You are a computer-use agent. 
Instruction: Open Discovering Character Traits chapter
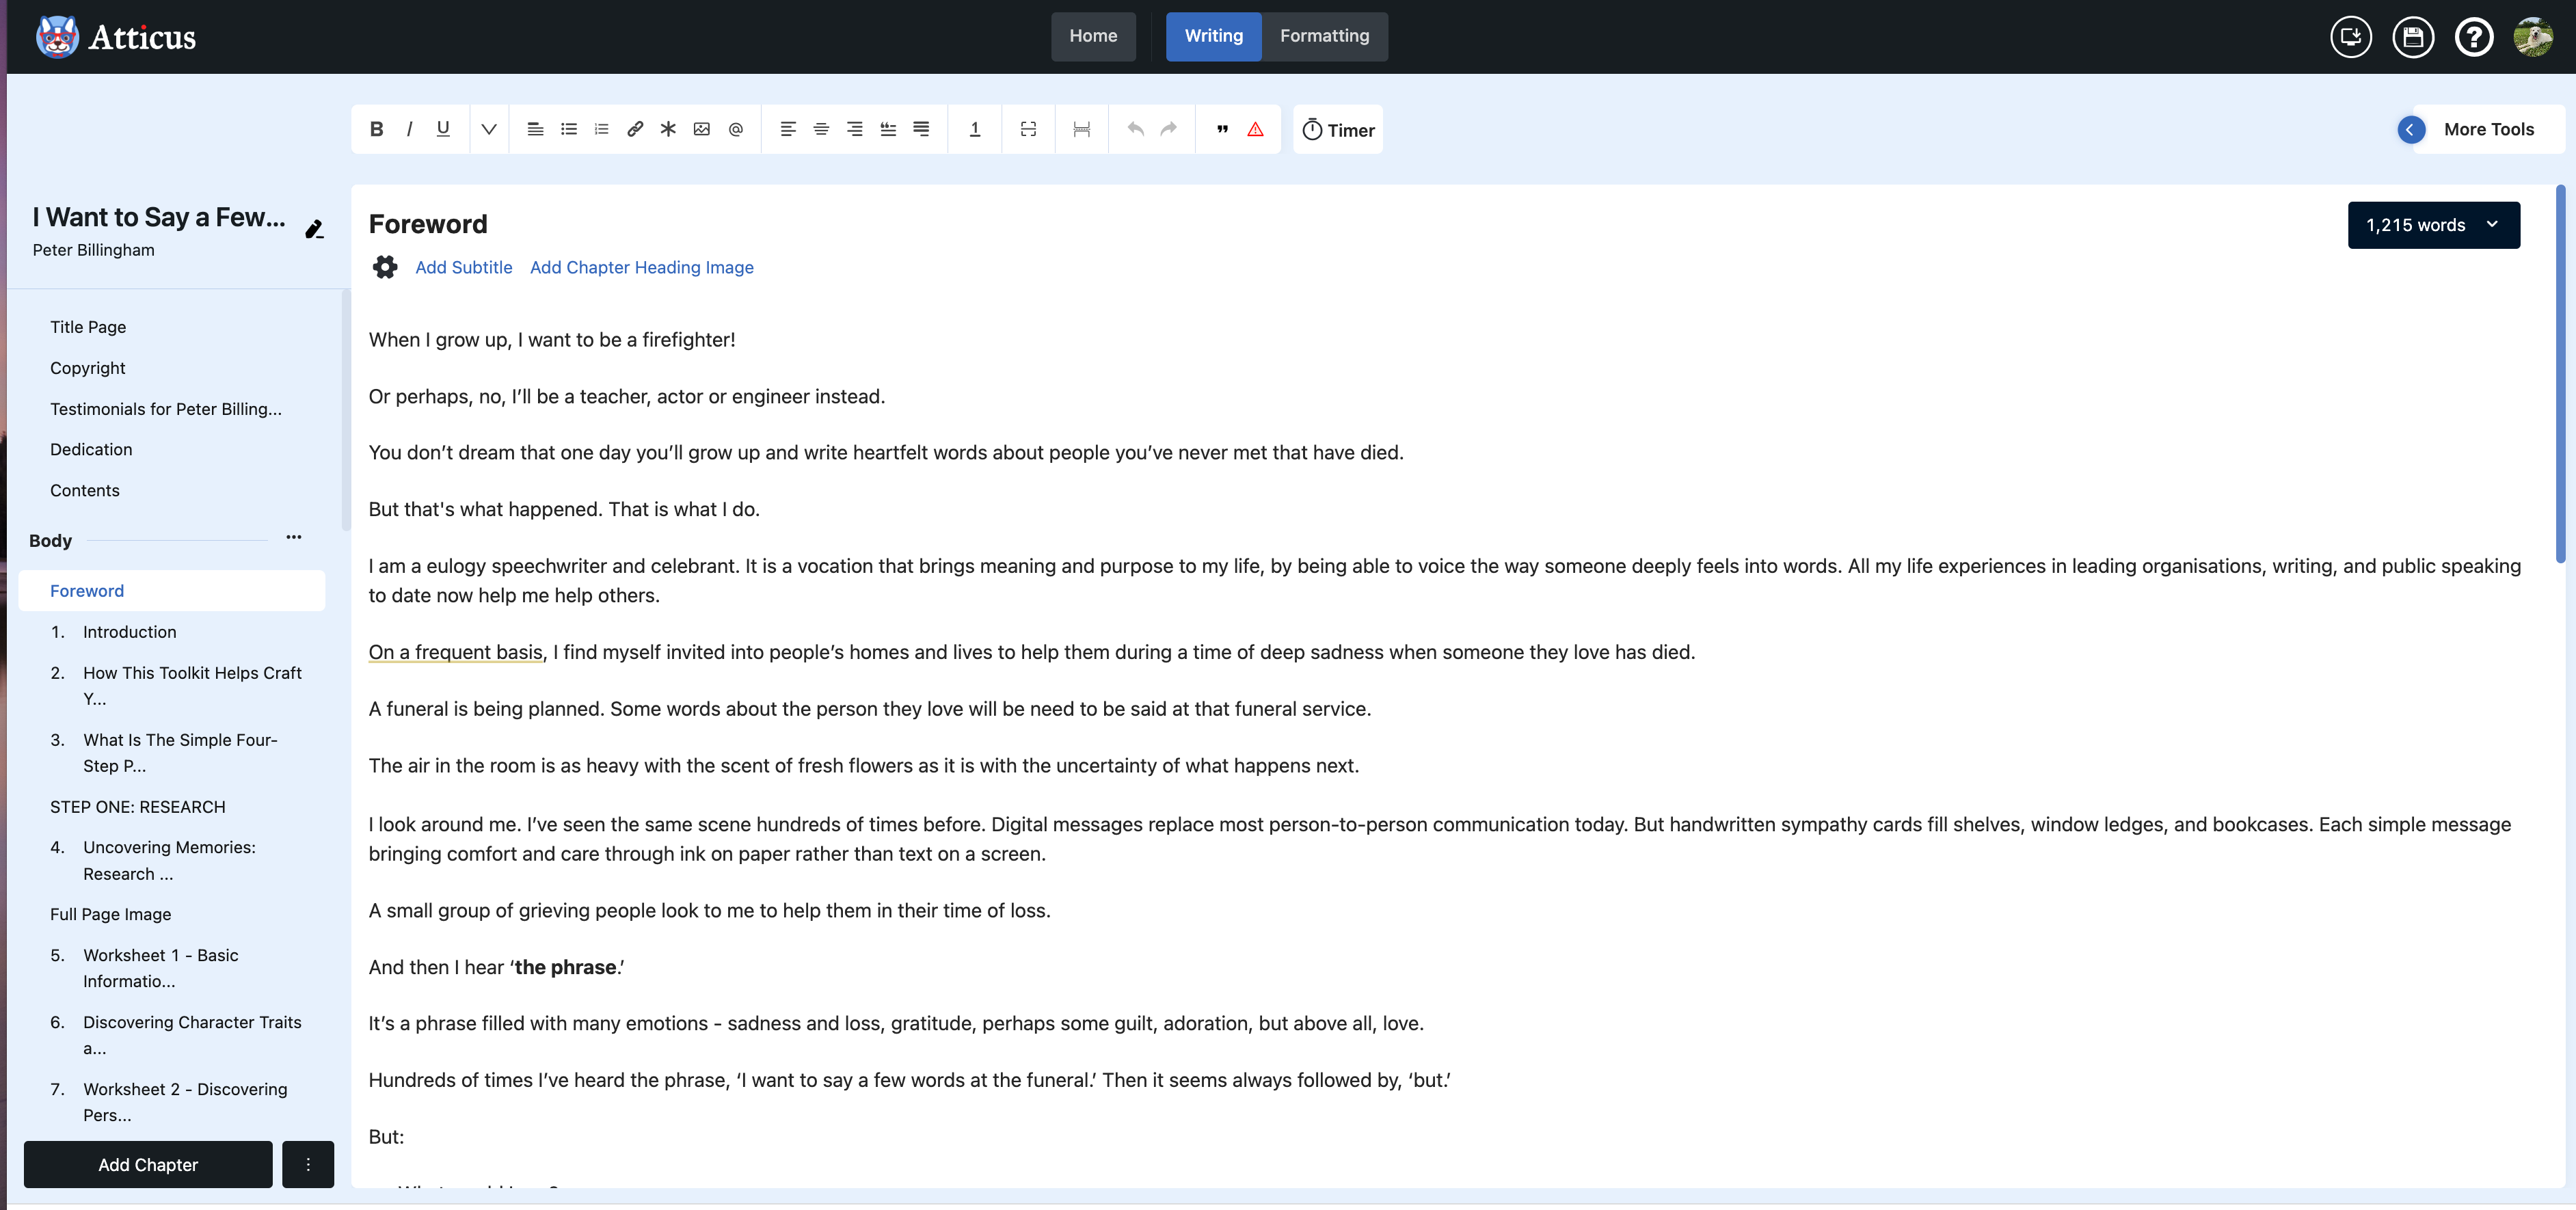pos(192,1035)
